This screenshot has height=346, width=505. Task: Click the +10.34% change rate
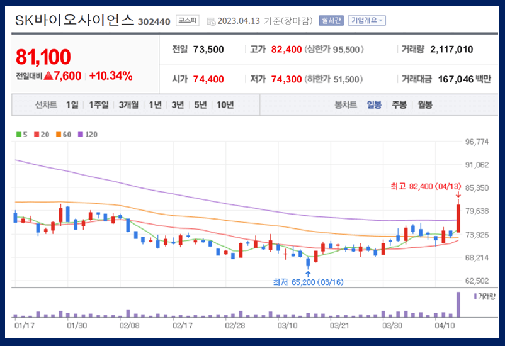pyautogui.click(x=111, y=76)
